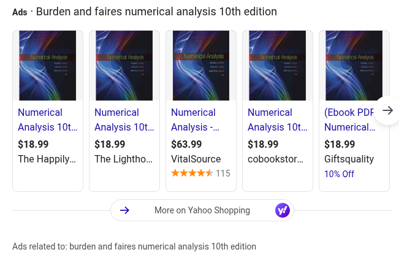The image size is (399, 263).
Task: Click the $63.99 Numerical Analysis title link
Action: click(x=195, y=120)
